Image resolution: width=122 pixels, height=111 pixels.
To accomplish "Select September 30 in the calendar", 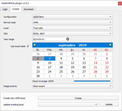I will (38, 76).
